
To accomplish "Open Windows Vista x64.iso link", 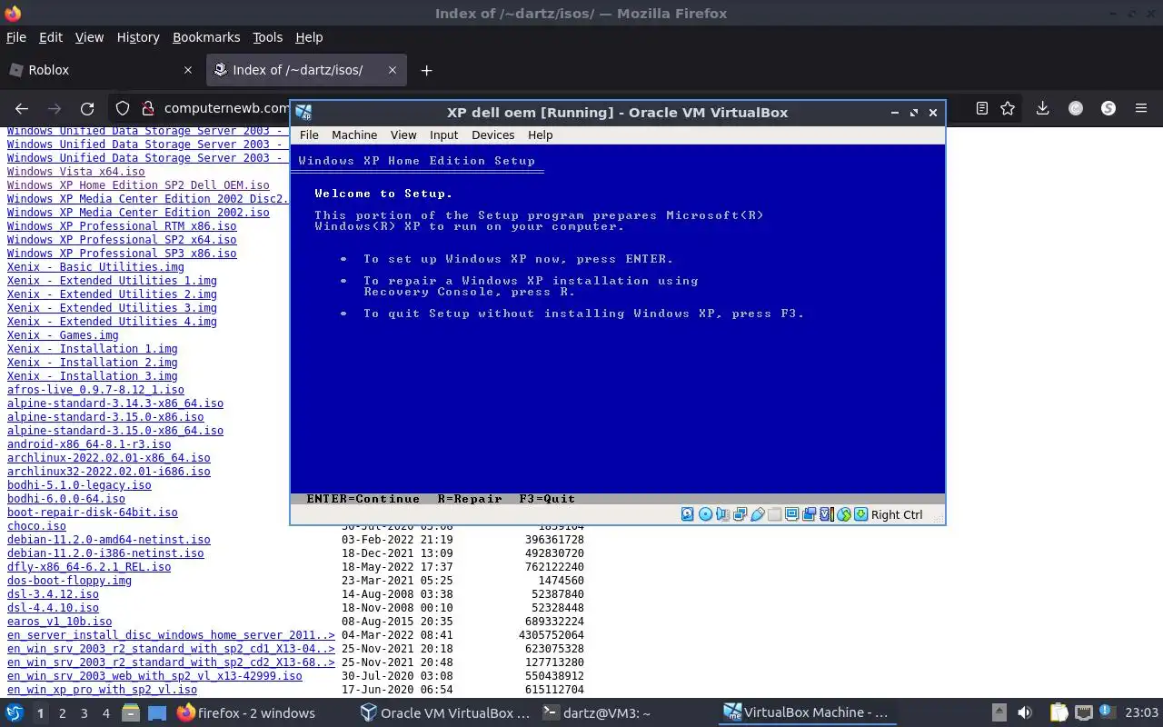I will click(x=75, y=172).
